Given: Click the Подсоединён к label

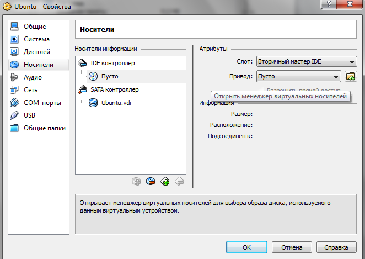Looking at the screenshot, I should (230, 136).
